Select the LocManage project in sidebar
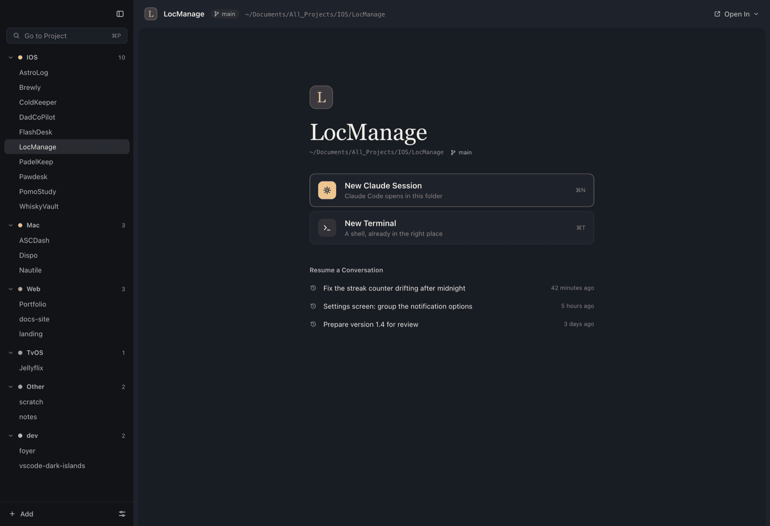Image resolution: width=770 pixels, height=526 pixels. [67, 147]
